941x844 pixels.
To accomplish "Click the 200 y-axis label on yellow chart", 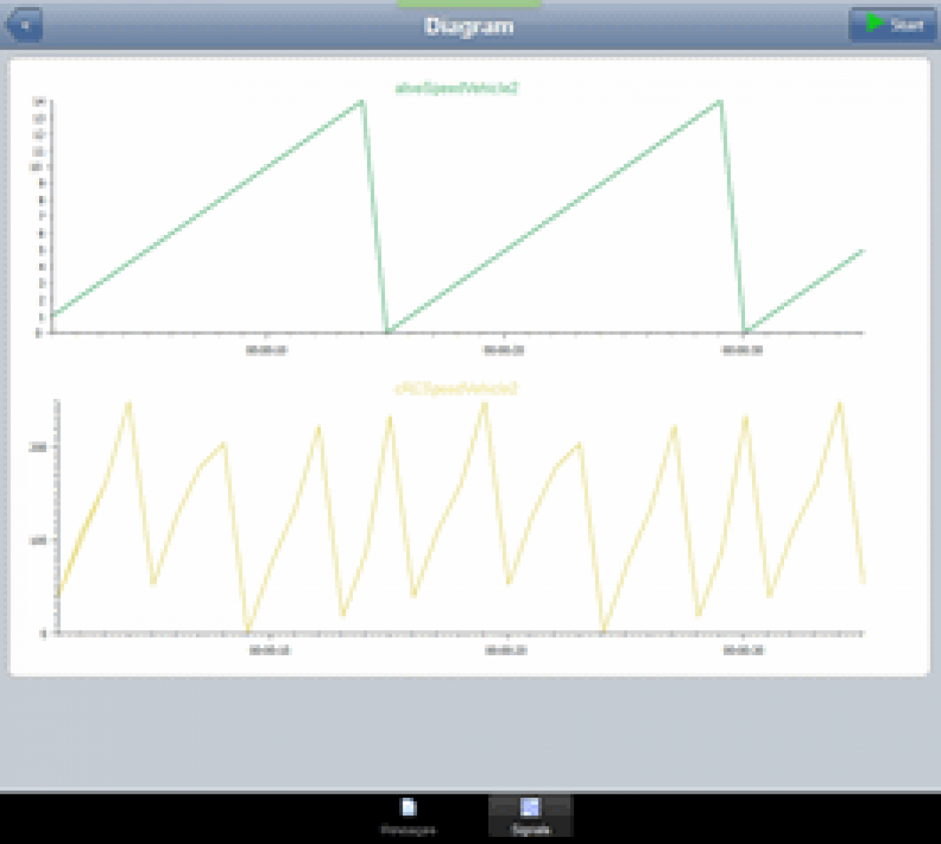I will [38, 447].
